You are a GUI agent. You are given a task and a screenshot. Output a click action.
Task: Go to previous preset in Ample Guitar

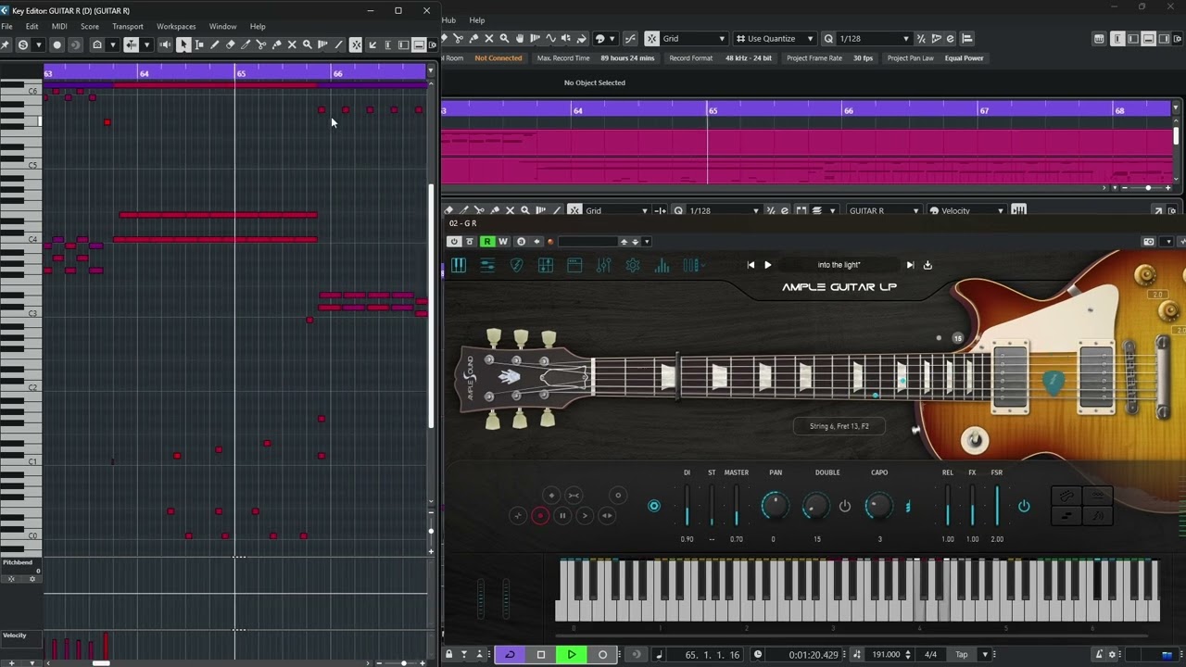[x=751, y=265]
